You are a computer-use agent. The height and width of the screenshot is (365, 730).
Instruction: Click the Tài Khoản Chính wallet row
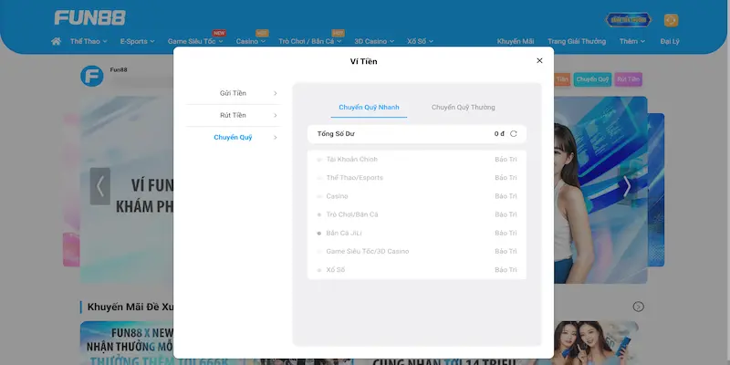click(x=417, y=160)
